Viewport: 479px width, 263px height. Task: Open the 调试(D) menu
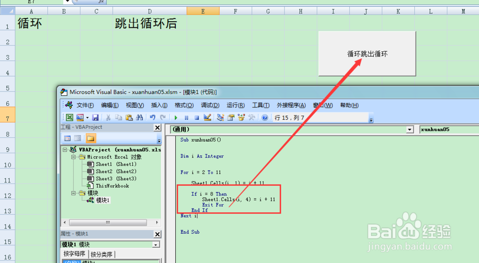pyautogui.click(x=210, y=105)
